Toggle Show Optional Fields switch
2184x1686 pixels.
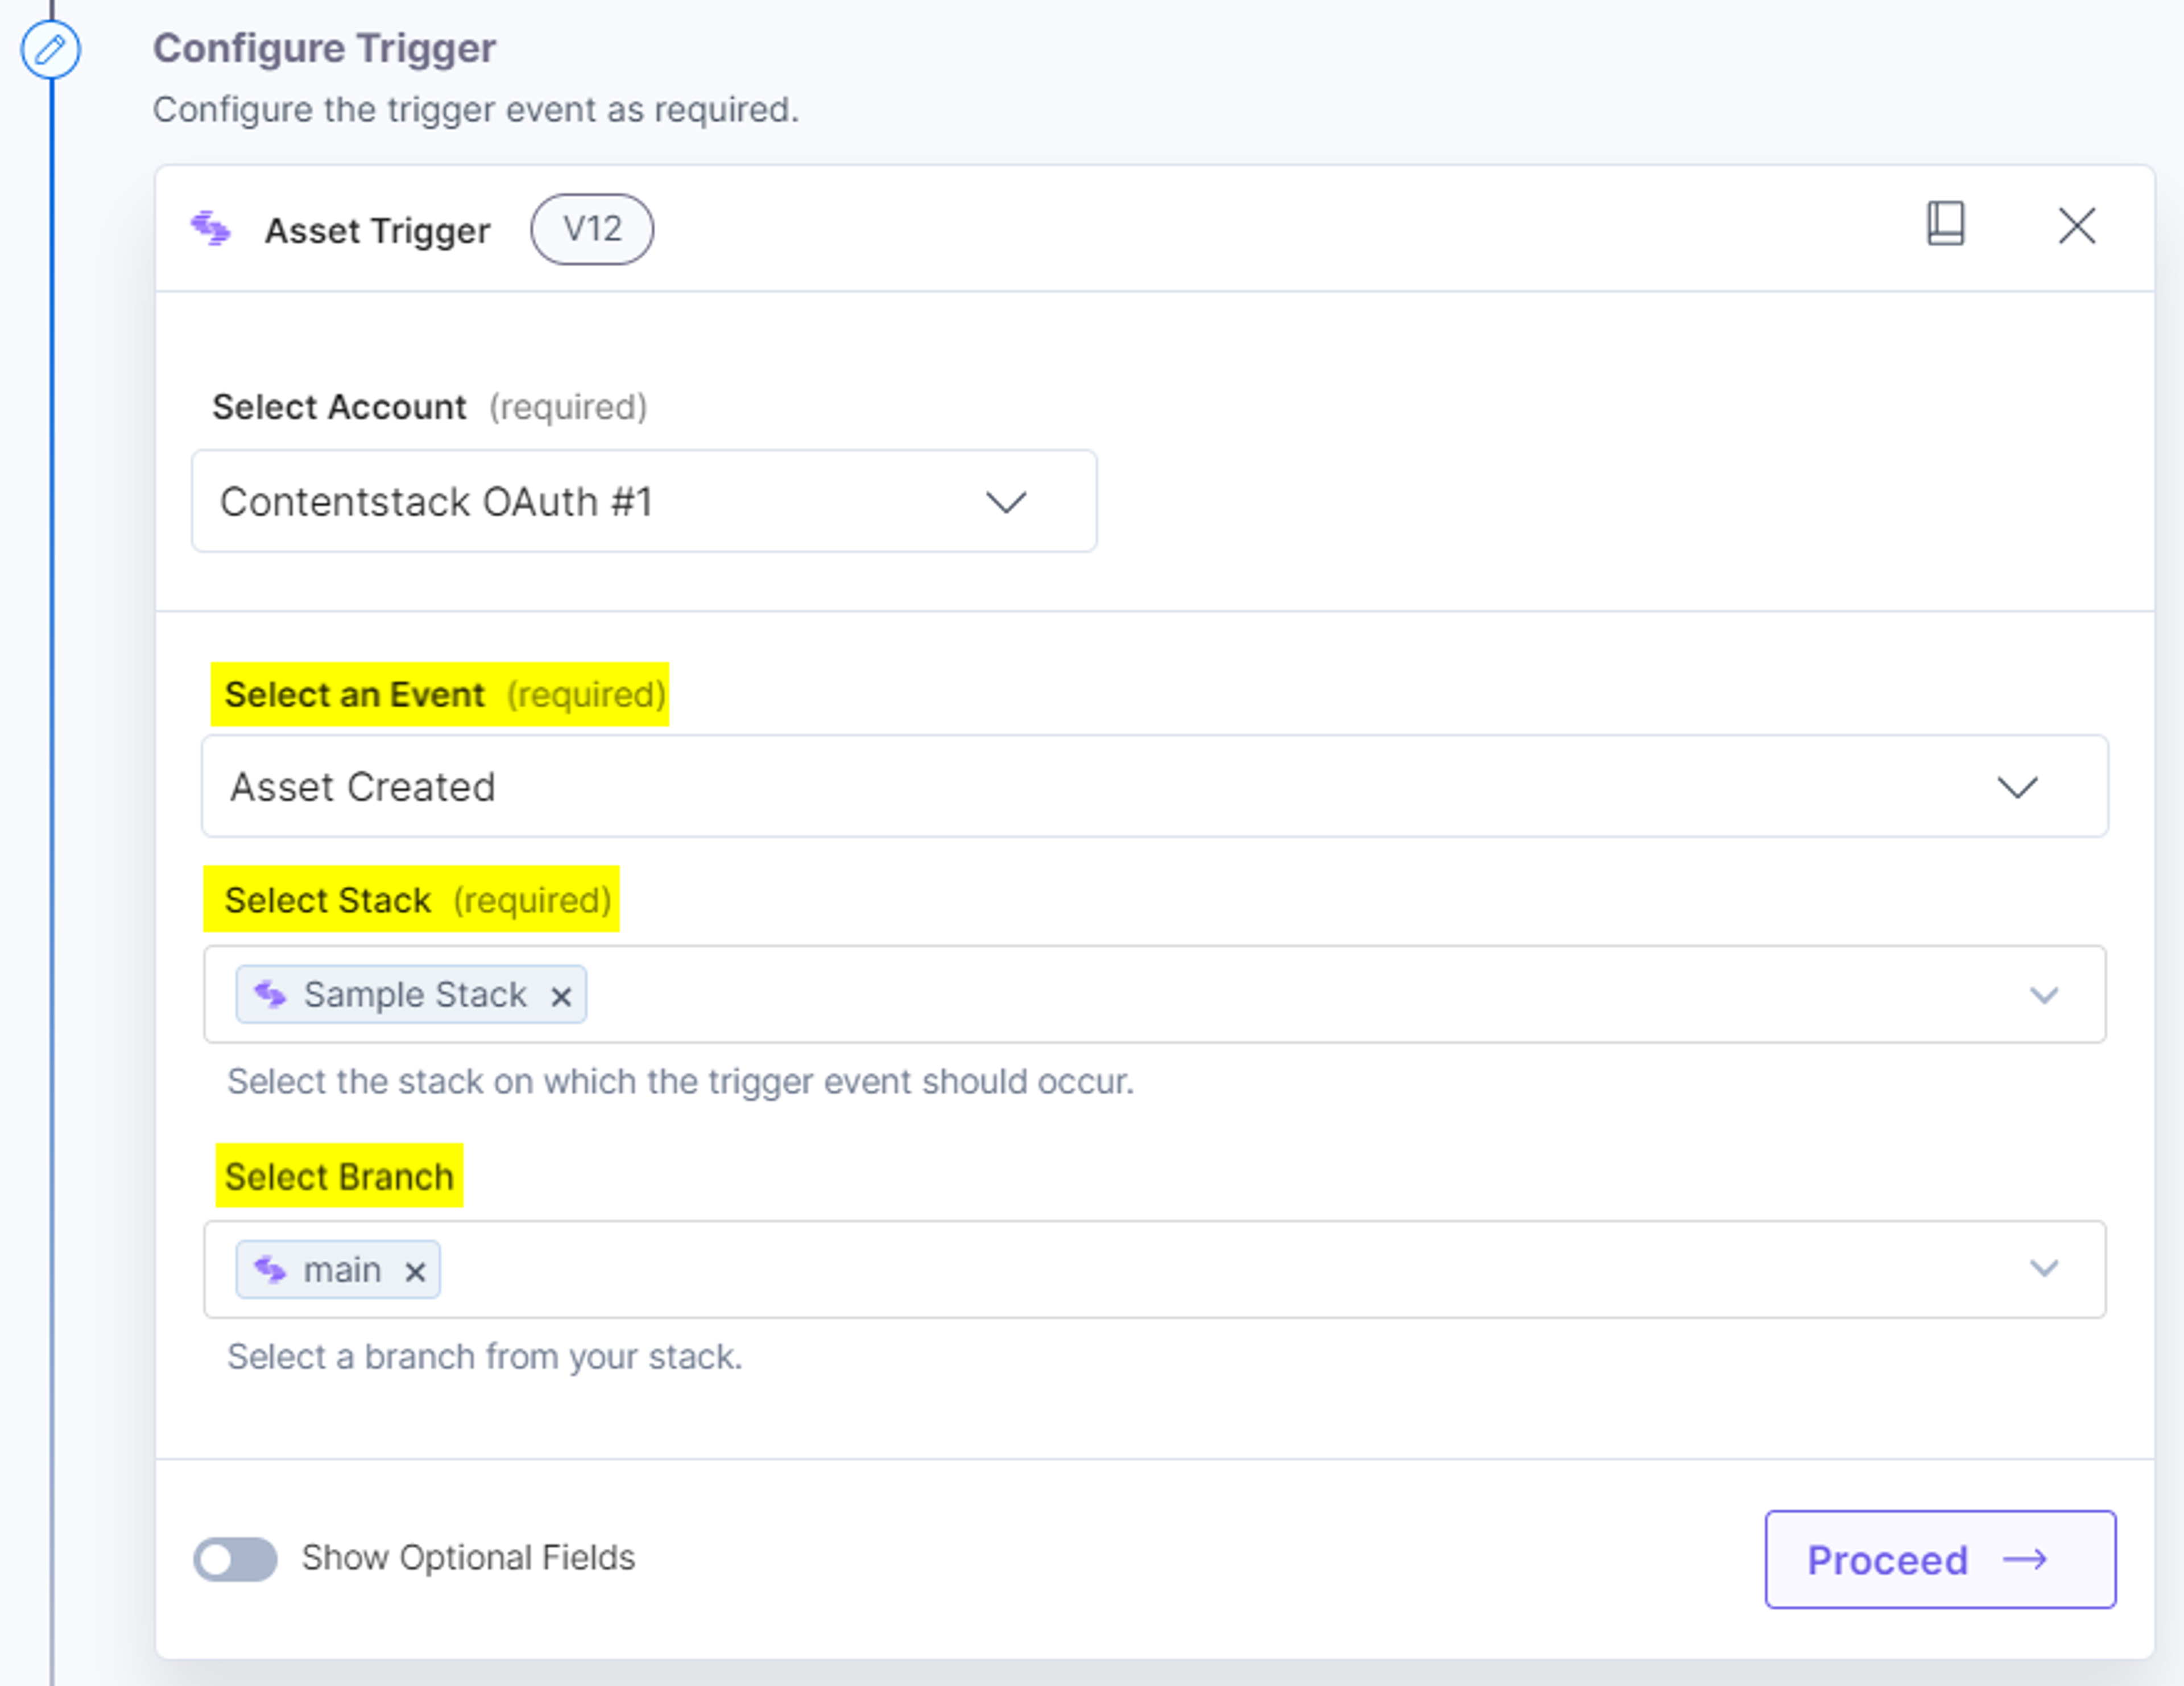click(235, 1559)
